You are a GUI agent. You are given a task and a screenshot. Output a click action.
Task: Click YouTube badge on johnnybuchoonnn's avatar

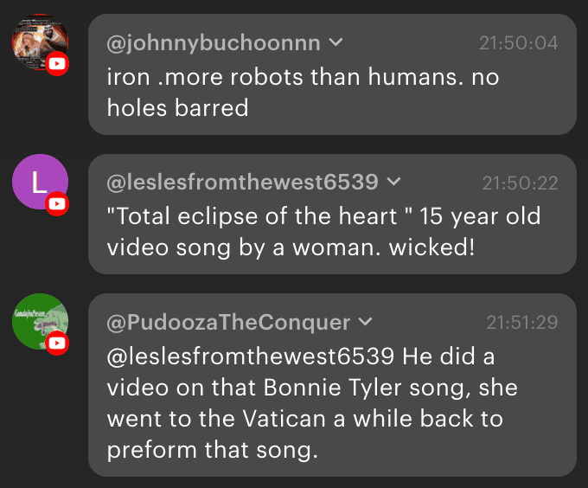pos(58,63)
